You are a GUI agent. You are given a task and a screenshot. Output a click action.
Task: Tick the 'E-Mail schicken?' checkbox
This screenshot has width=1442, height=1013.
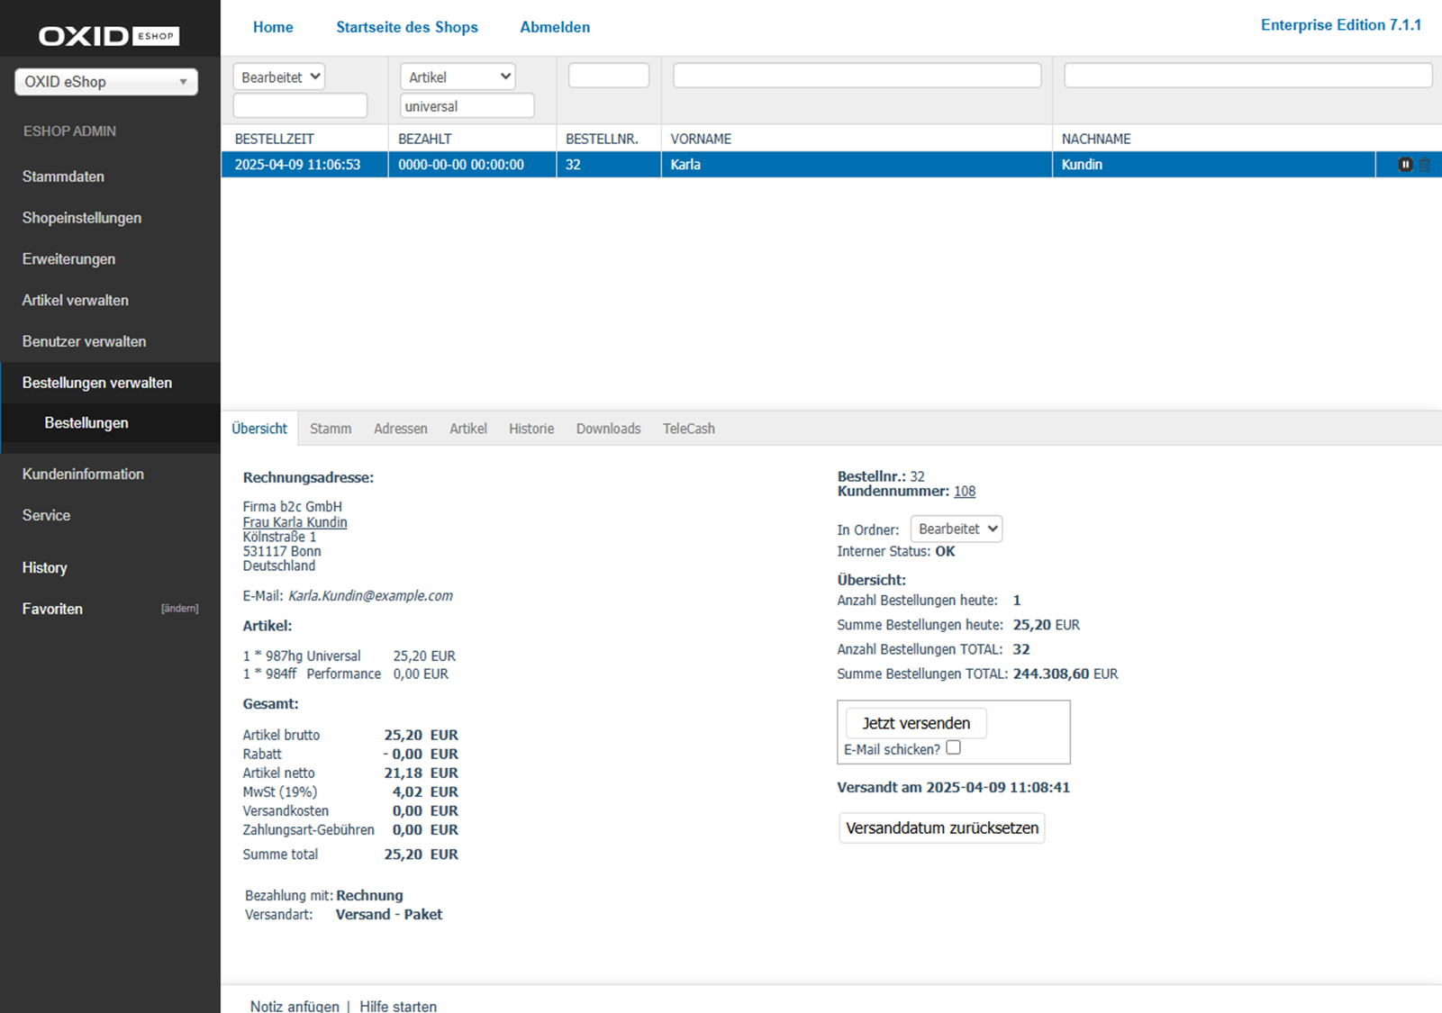click(x=953, y=747)
